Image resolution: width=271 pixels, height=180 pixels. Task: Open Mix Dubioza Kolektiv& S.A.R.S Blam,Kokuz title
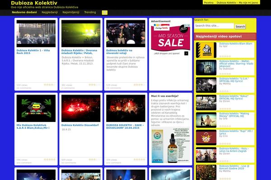pos(33,126)
